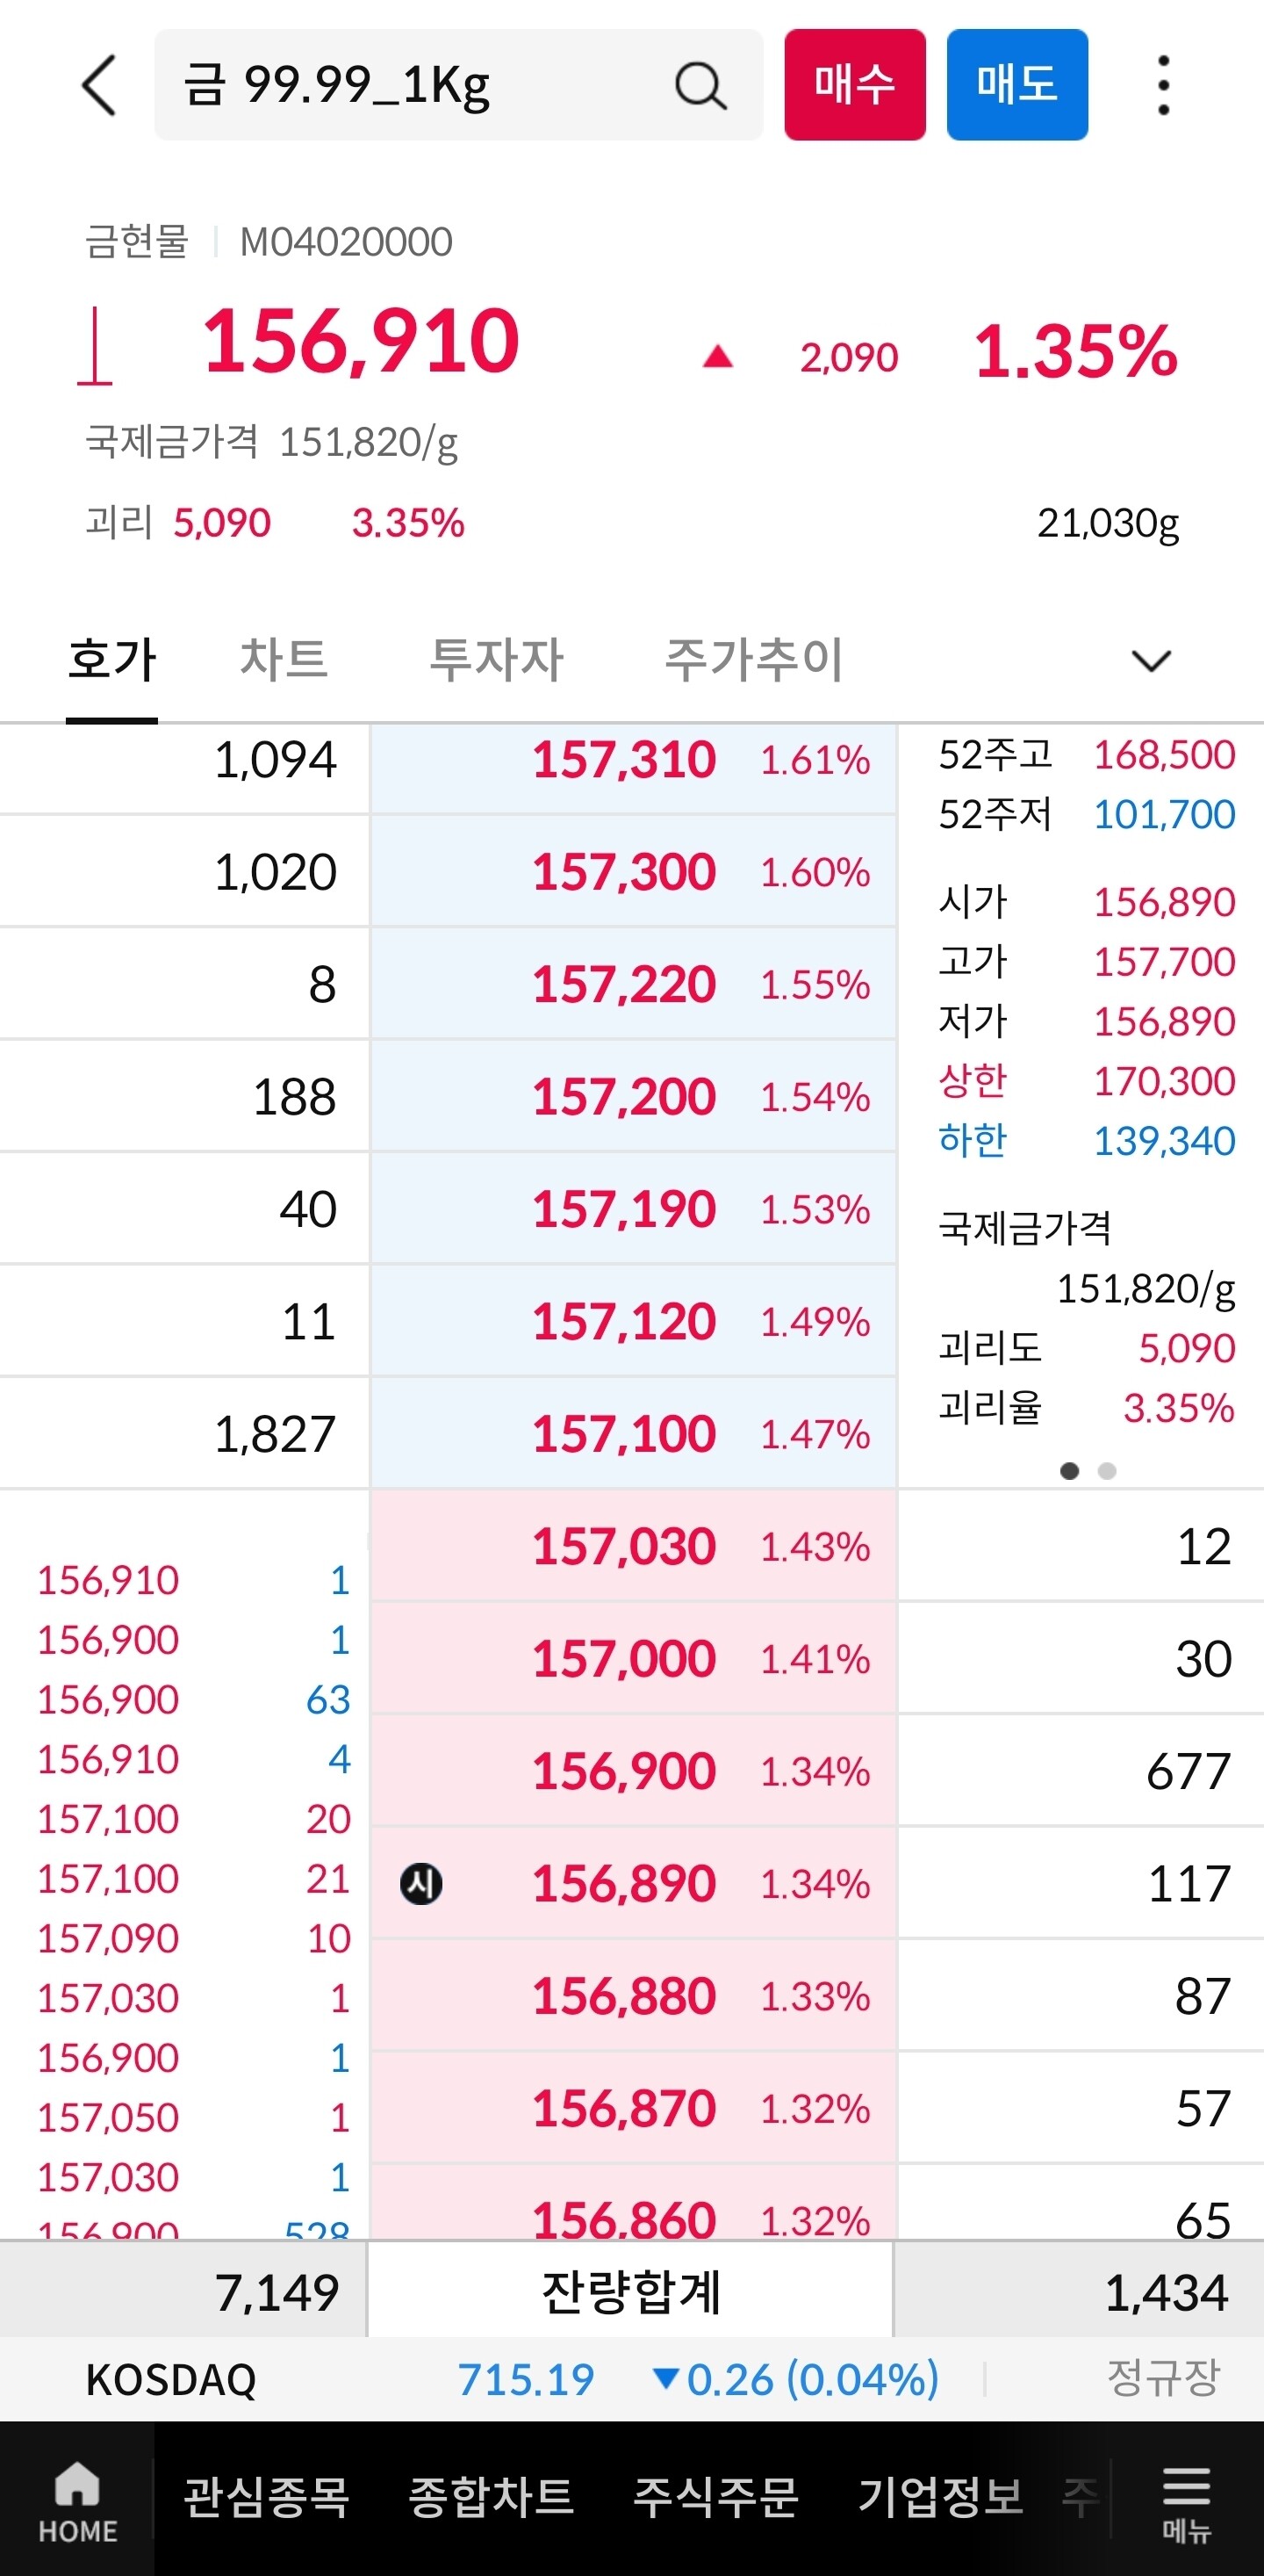The width and height of the screenshot is (1264, 2576).
Task: Tap the candlestick icon beside current price
Action: 95,346
